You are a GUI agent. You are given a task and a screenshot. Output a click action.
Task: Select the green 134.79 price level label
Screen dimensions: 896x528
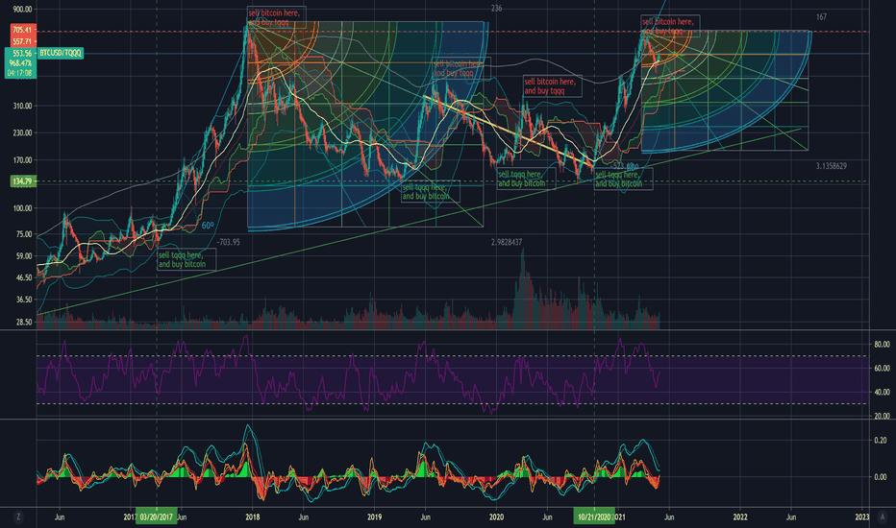click(23, 181)
